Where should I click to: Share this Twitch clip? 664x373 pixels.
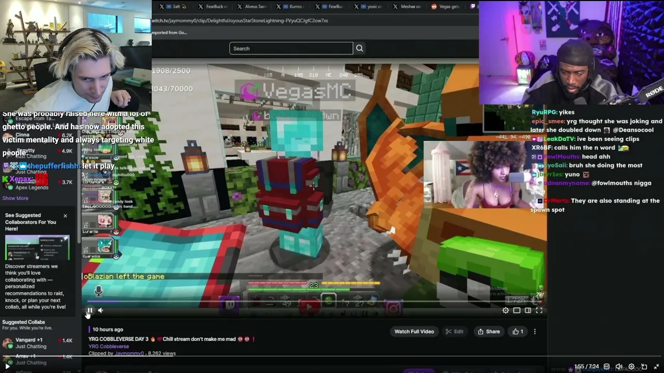coord(489,332)
